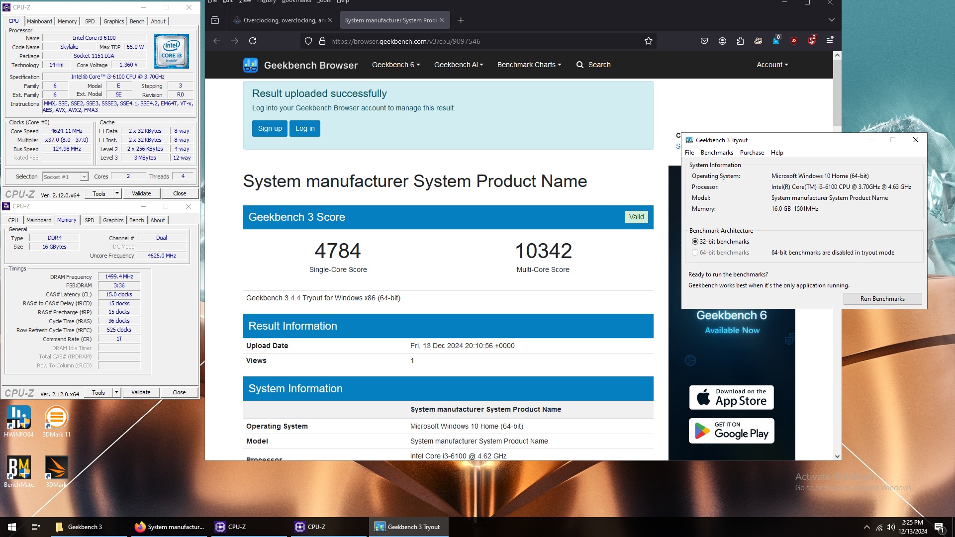Open the Geekbench 6 dropdown menu
This screenshot has width=955, height=537.
[x=396, y=65]
